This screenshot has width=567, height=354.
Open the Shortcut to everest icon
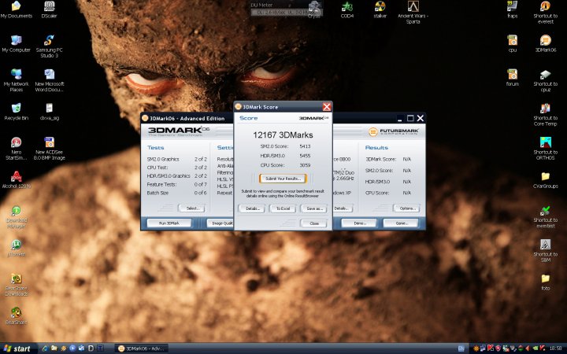(x=545, y=12)
